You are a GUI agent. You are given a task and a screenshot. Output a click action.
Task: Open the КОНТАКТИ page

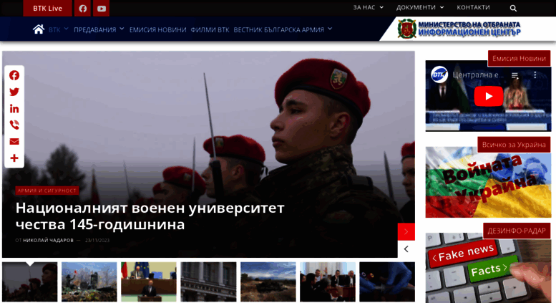[x=473, y=7]
